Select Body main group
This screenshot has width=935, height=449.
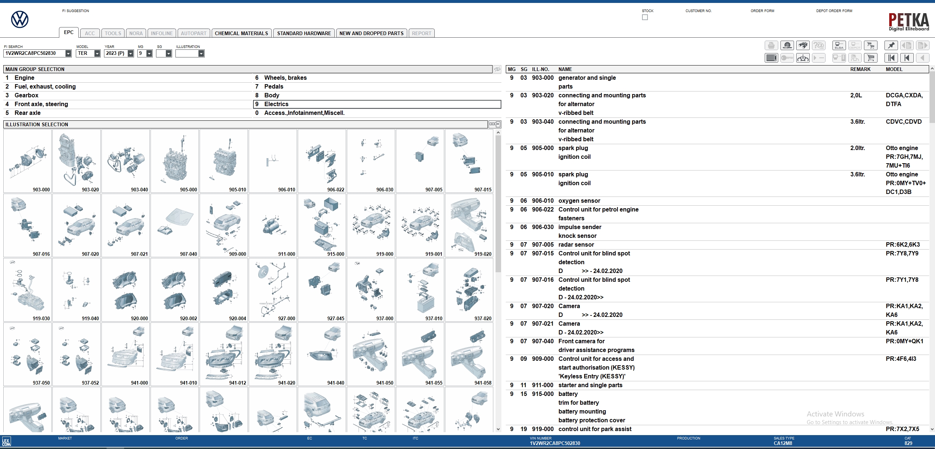(x=272, y=95)
